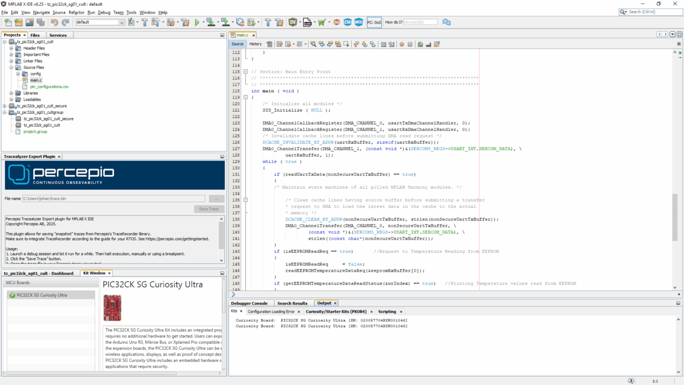
Task: Collapse the Source Files tree node
Action: click(12, 68)
